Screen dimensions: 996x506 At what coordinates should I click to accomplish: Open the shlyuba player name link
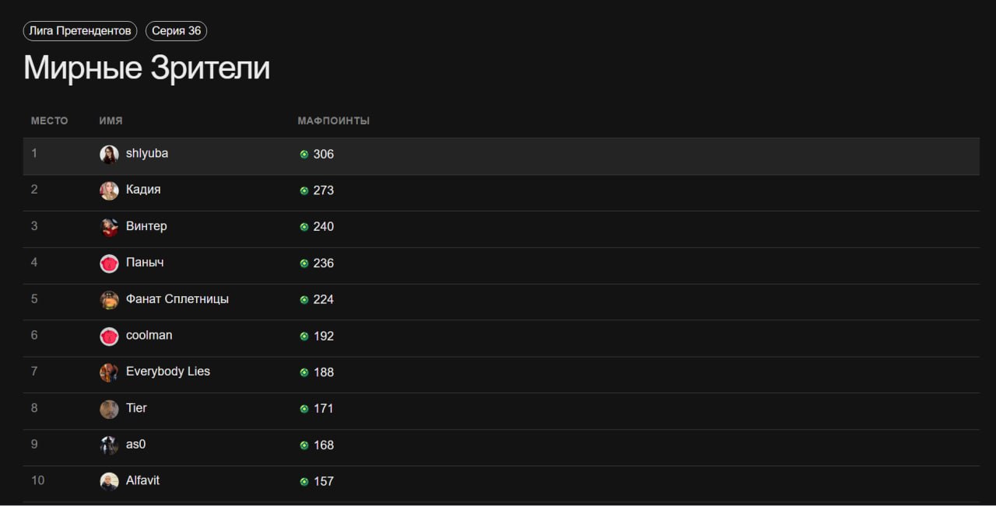[147, 153]
